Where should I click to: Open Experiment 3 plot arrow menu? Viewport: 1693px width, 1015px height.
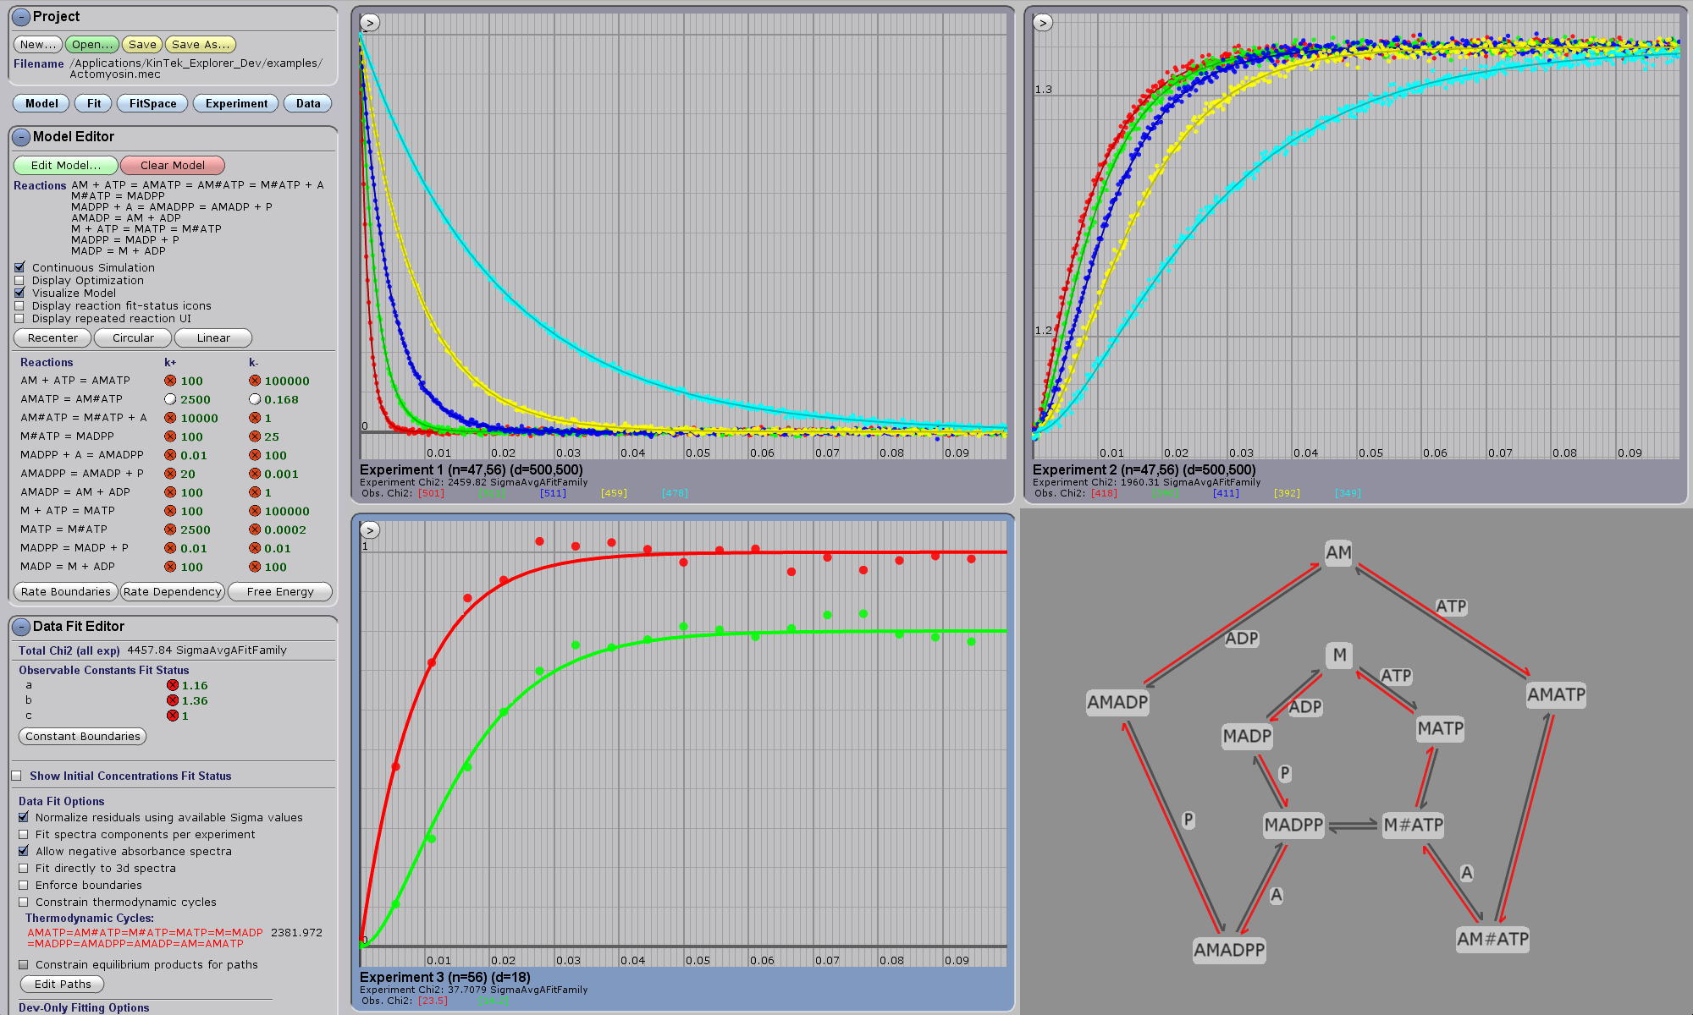pos(370,530)
